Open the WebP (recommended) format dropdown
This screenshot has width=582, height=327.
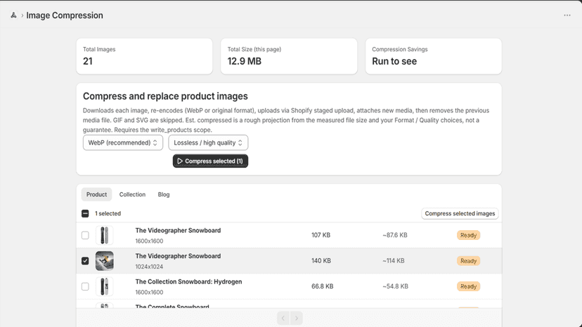pyautogui.click(x=123, y=142)
